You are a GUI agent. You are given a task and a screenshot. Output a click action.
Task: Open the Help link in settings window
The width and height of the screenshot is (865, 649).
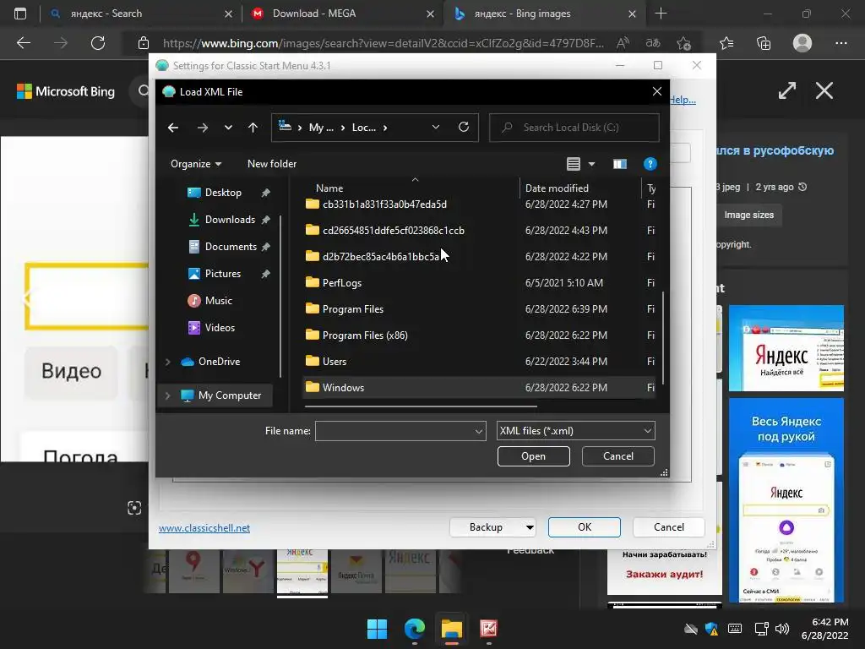click(683, 100)
